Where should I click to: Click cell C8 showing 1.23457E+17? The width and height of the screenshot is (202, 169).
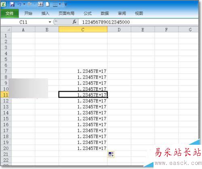click(x=83, y=77)
